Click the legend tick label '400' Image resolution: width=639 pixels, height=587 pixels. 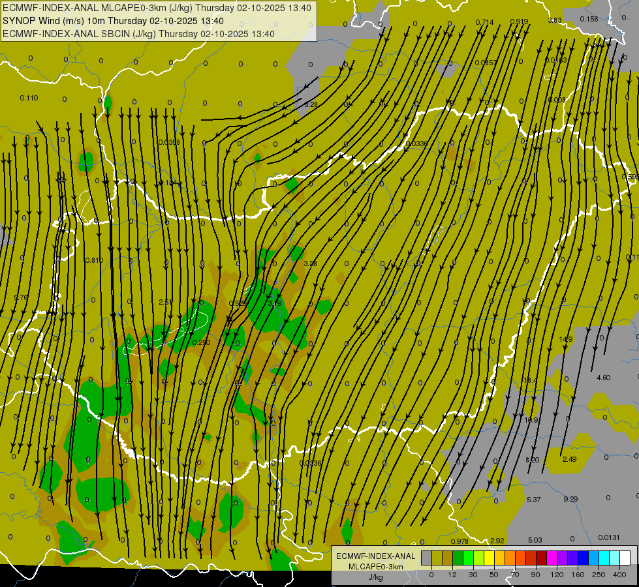619,575
